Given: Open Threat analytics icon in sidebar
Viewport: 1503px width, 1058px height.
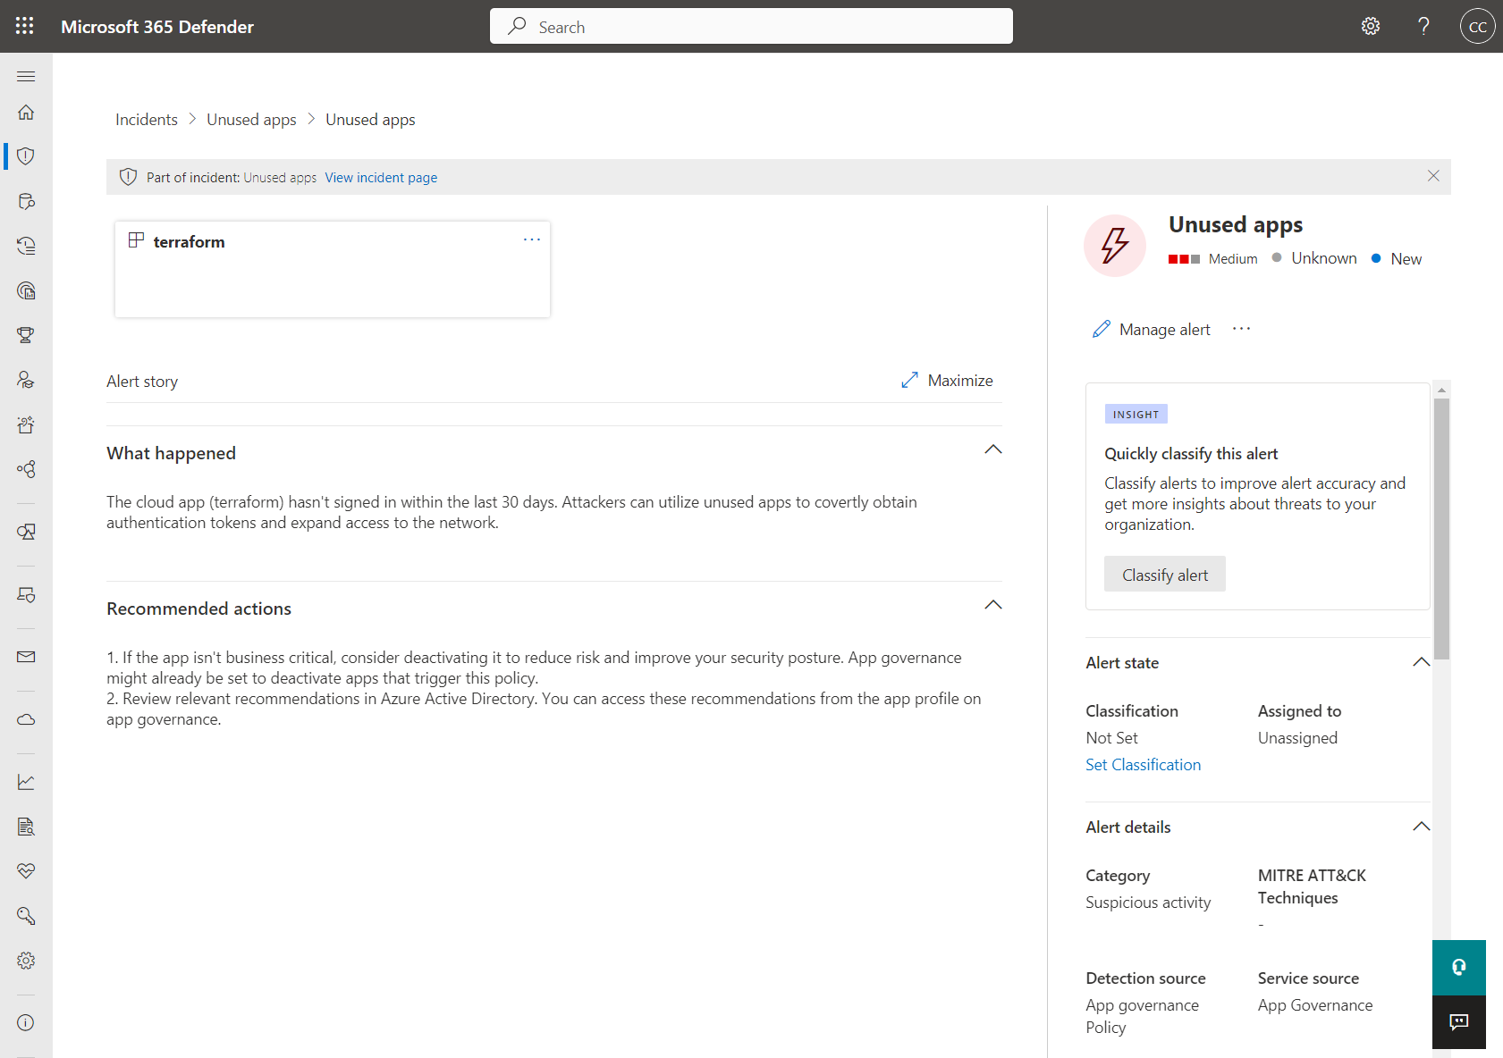Looking at the screenshot, I should click(x=26, y=290).
